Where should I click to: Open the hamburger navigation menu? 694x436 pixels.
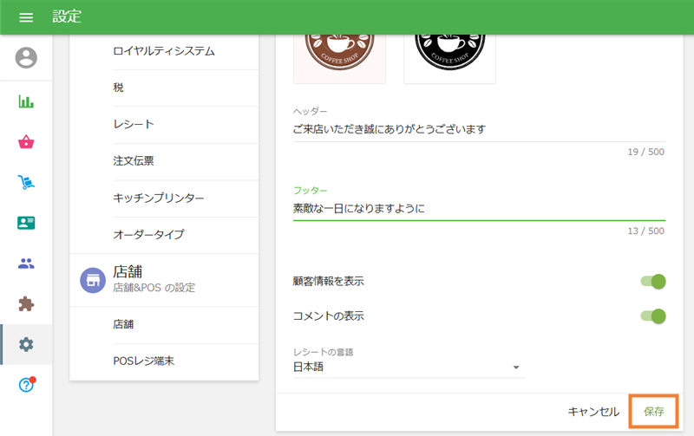coord(26,17)
